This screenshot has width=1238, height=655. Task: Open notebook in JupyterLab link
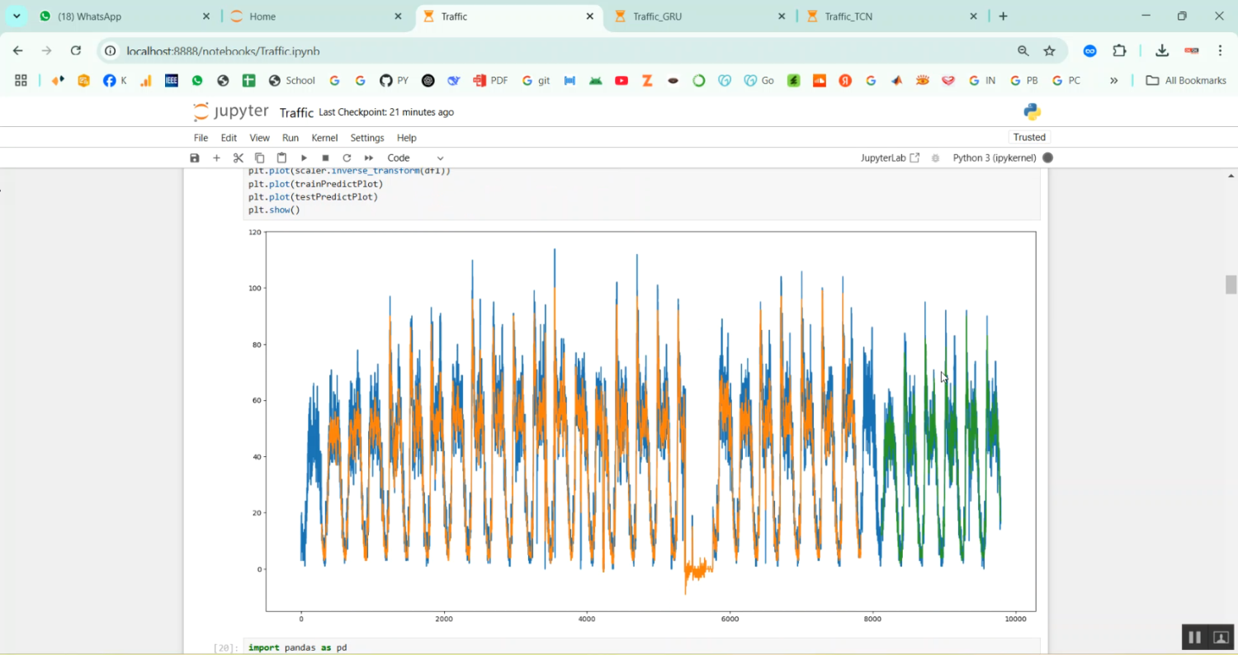point(890,158)
